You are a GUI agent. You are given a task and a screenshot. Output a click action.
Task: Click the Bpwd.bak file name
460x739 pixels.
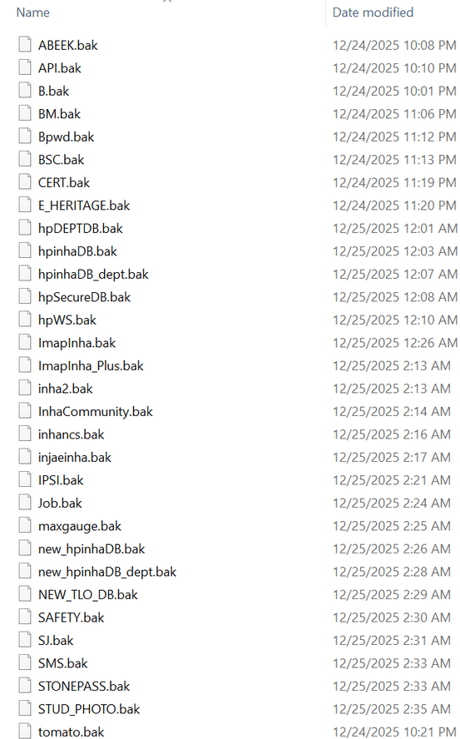click(66, 136)
